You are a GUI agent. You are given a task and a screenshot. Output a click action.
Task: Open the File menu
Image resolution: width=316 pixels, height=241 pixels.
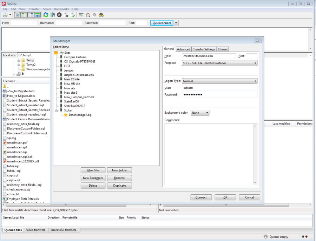coord(5,9)
